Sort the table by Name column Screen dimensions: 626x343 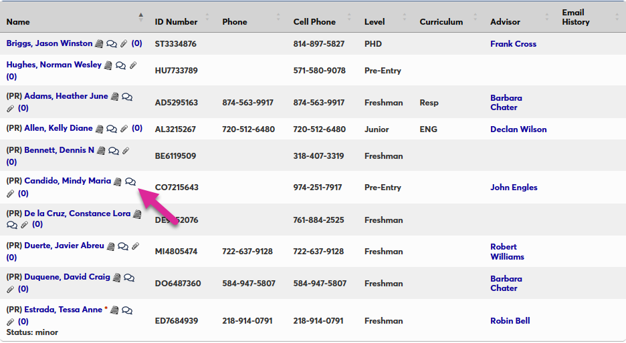pos(18,22)
